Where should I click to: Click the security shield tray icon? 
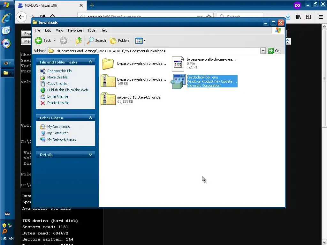tap(4, 225)
